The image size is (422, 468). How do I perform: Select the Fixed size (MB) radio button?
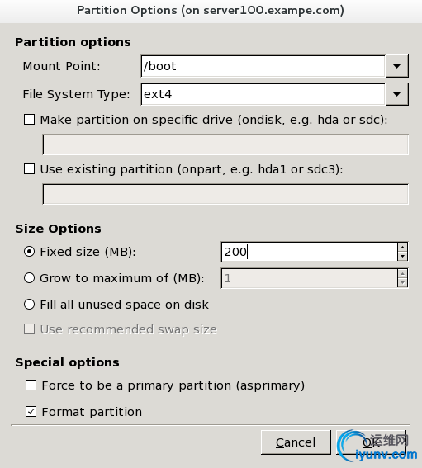point(29,252)
